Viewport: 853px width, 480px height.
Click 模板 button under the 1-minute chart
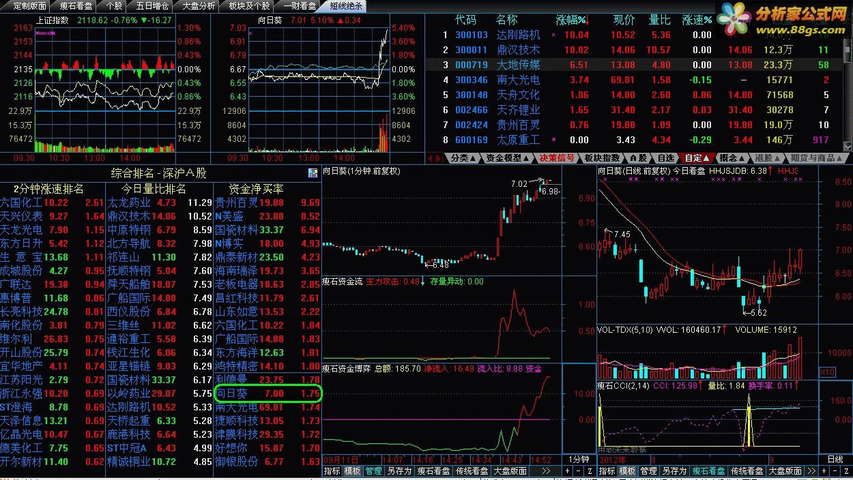pyautogui.click(x=352, y=471)
